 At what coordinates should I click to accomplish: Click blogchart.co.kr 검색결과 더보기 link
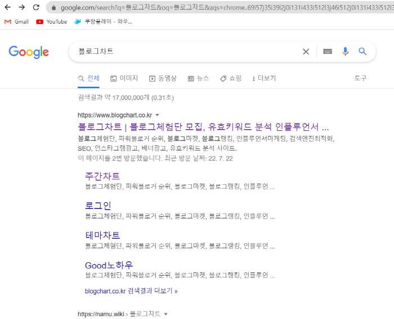tap(131, 291)
